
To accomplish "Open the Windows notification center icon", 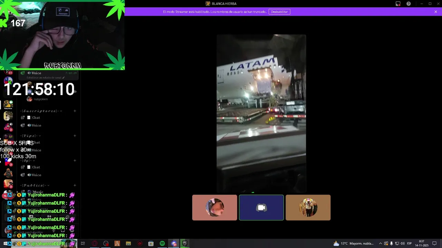I will (x=434, y=244).
